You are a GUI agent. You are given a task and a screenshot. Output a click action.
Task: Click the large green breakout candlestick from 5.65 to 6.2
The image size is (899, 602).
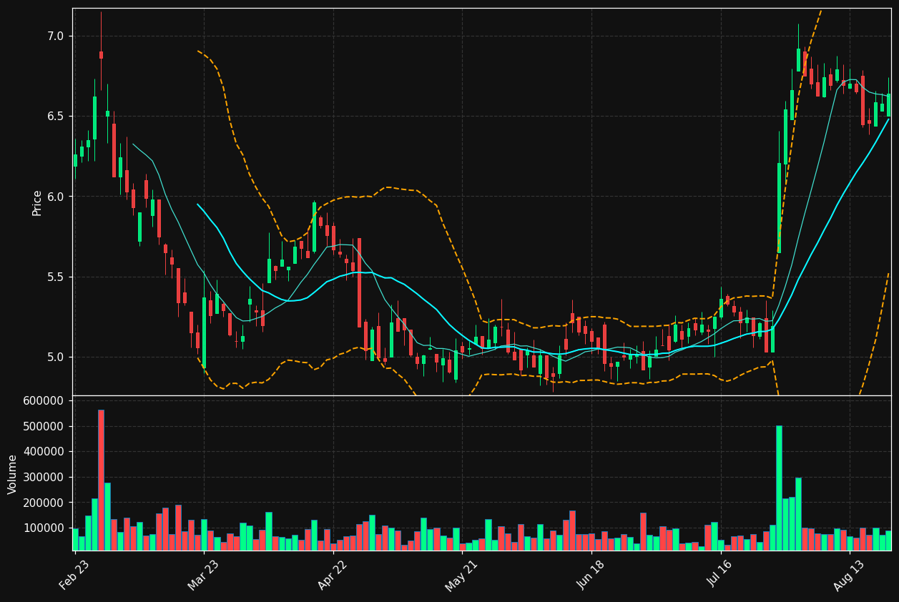(x=779, y=208)
